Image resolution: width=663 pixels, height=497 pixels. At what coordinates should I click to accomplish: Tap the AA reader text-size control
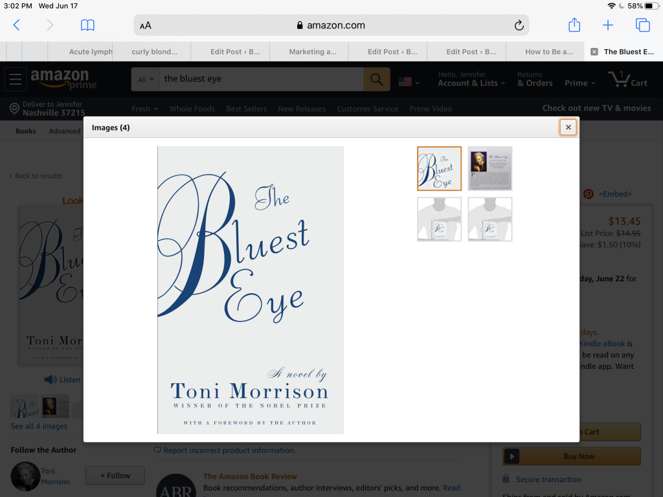pyautogui.click(x=146, y=25)
